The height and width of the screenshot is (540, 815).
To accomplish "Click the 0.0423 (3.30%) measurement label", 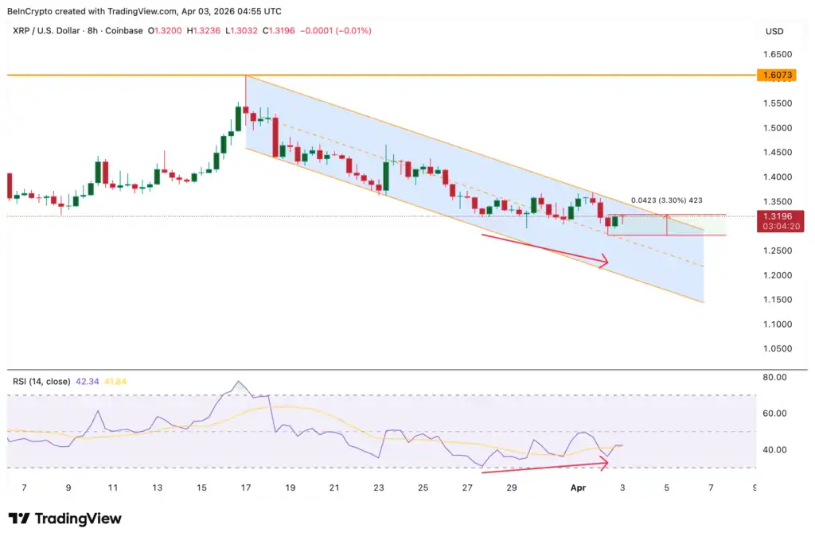I will [x=666, y=200].
